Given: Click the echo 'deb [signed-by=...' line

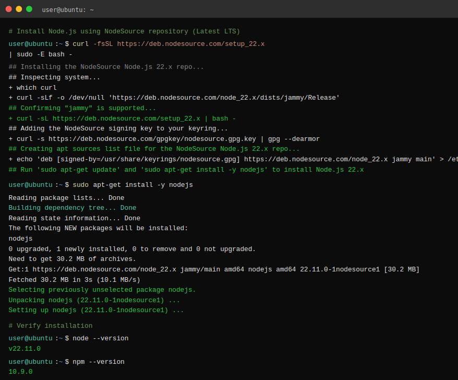Looking at the screenshot, I should (233, 159).
